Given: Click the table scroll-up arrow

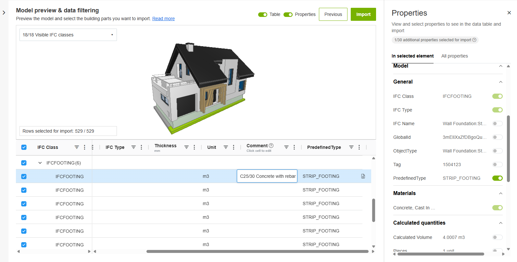Looking at the screenshot, I should pos(373,158).
